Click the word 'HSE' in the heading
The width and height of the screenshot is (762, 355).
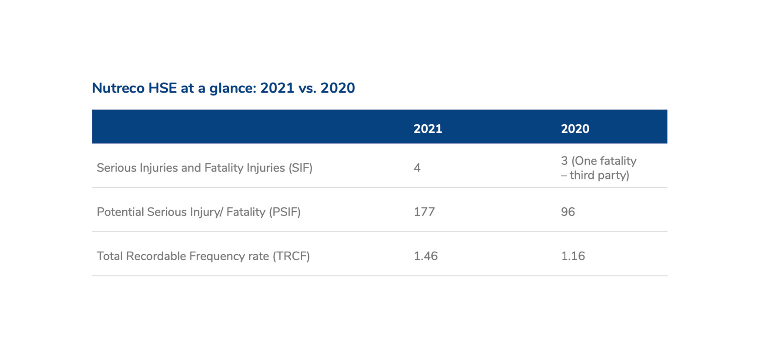[162, 88]
